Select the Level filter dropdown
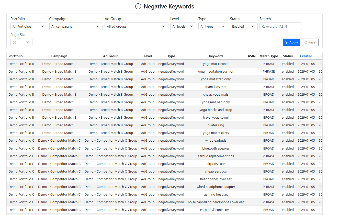The image size is (339, 215). tap(183, 26)
